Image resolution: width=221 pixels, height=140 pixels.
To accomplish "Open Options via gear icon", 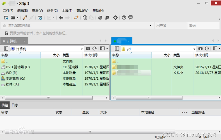I will tap(115, 18).
